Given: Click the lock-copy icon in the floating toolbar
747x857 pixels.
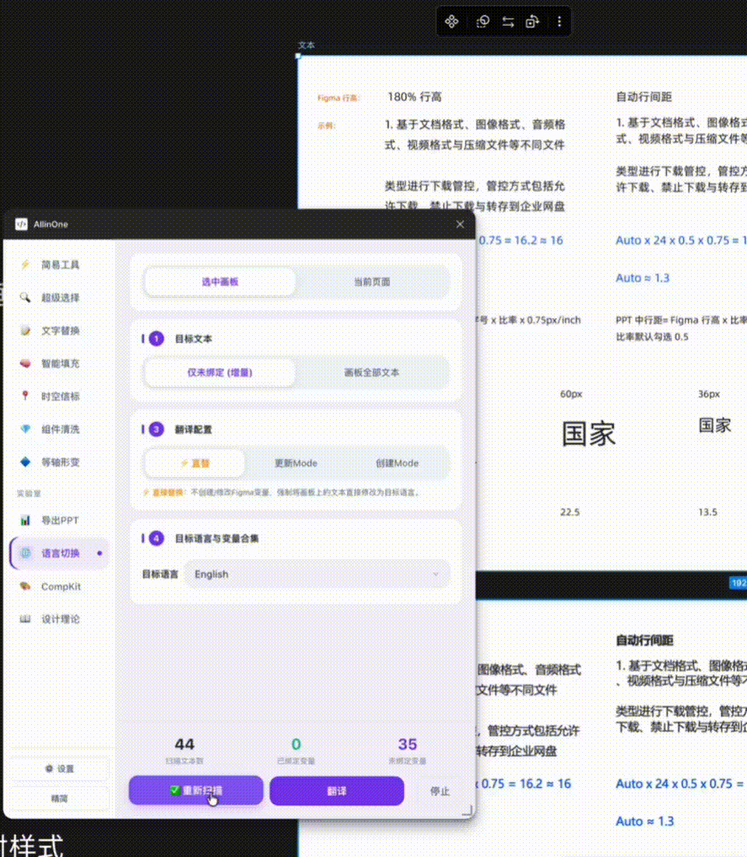Looking at the screenshot, I should [532, 22].
